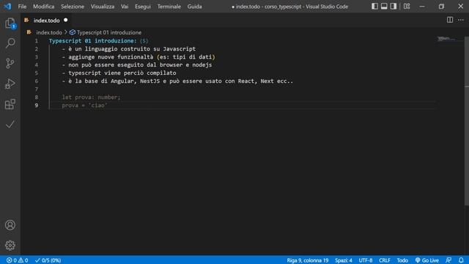Click Riga 9, colonna 19 status
Image resolution: width=469 pixels, height=264 pixels.
pos(308,260)
